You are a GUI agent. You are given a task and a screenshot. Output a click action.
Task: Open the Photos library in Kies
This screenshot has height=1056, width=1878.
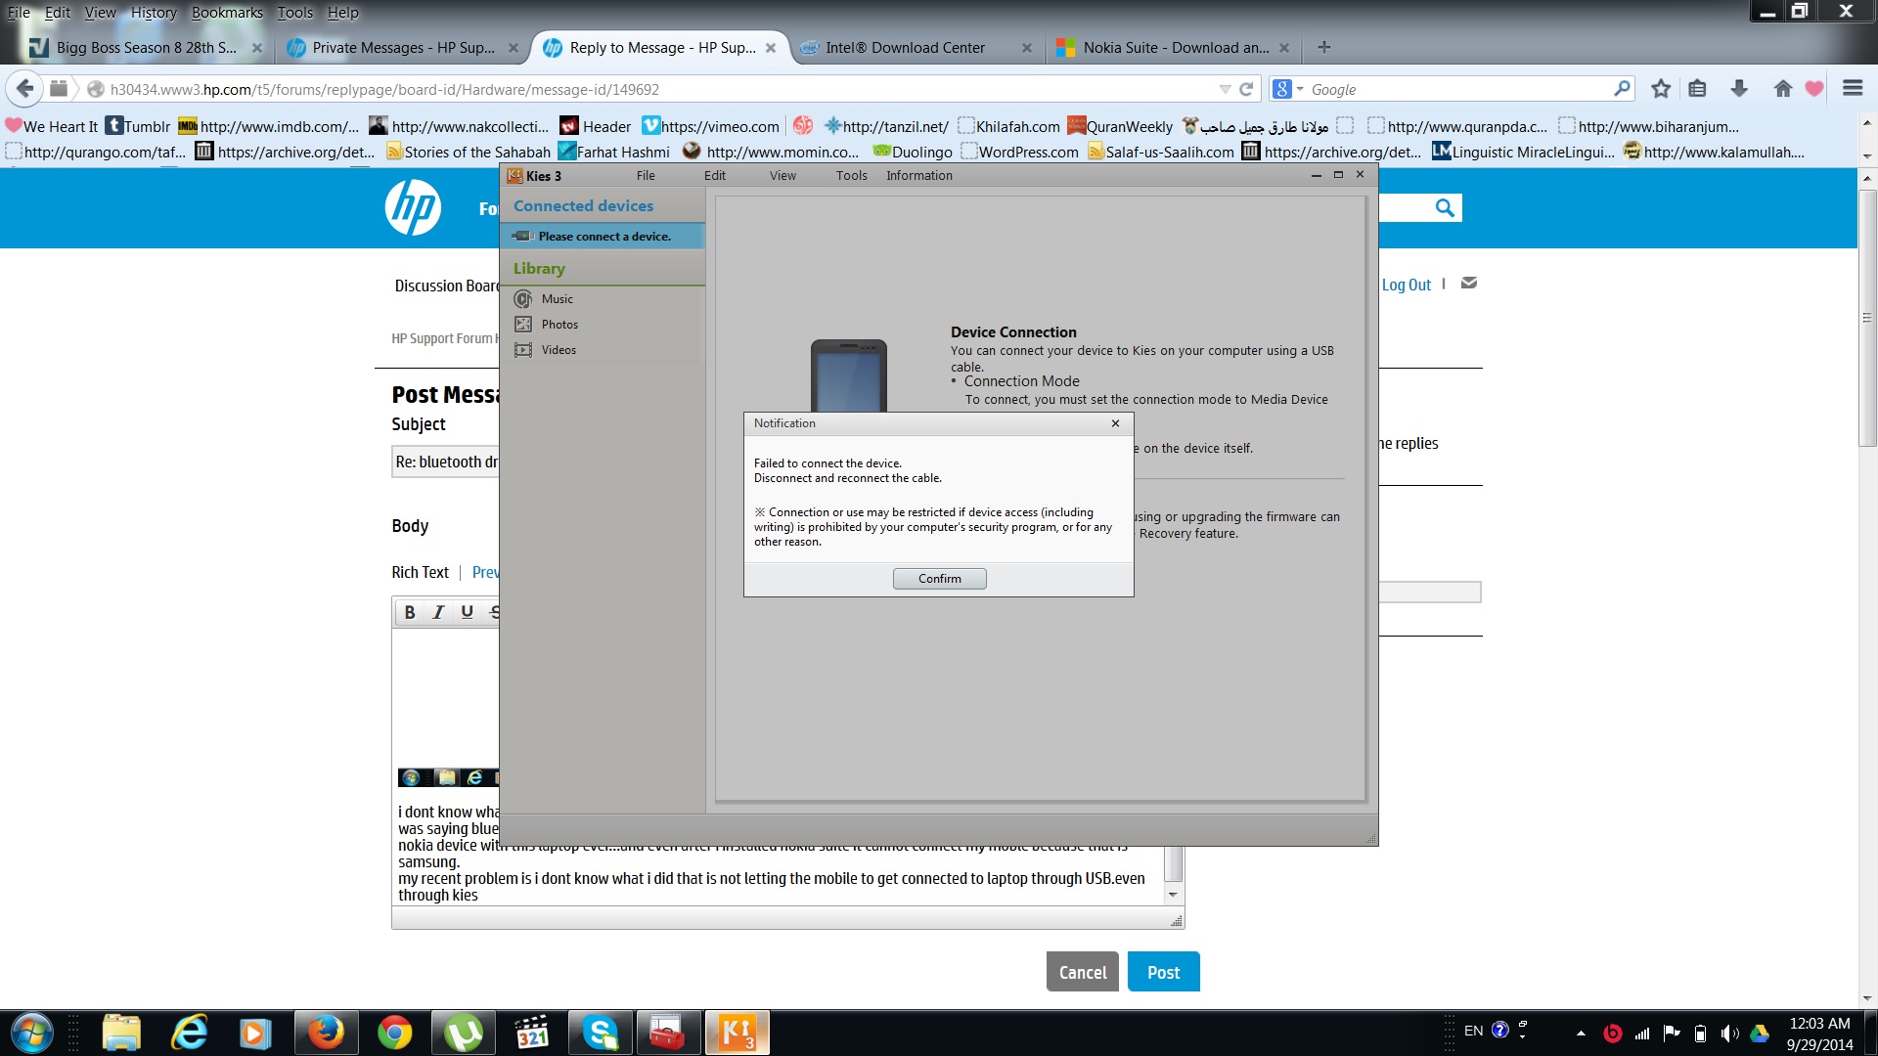559,325
